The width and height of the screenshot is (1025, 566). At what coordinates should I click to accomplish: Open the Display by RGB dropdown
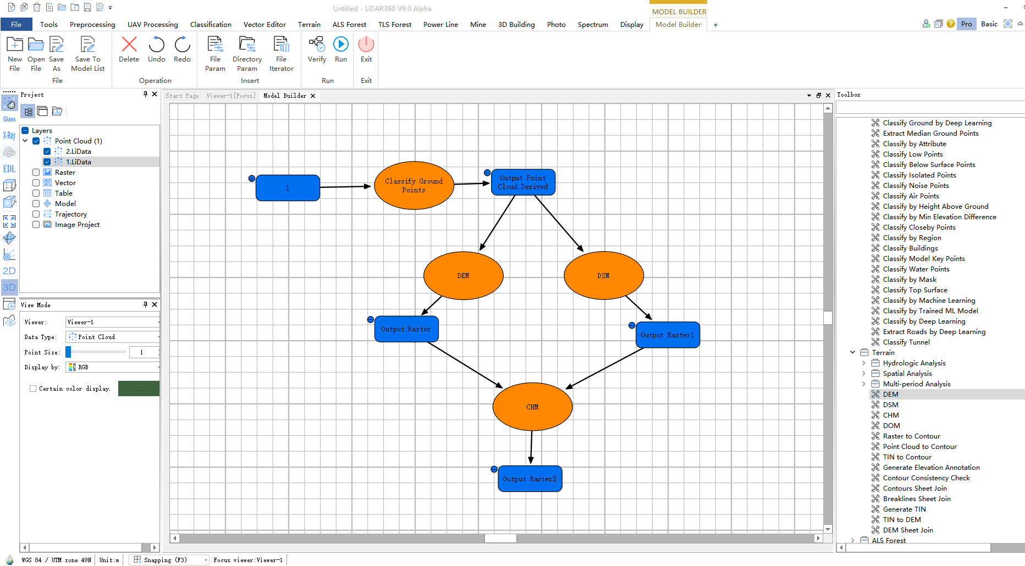click(x=113, y=367)
